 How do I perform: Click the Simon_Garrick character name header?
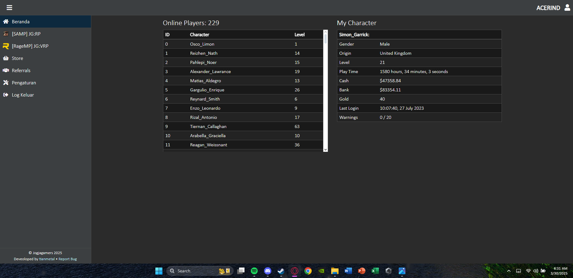[354, 34]
